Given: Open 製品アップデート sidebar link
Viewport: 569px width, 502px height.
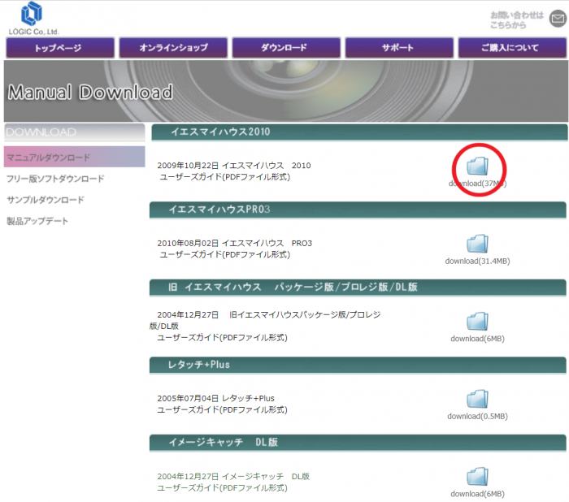Looking at the screenshot, I should [37, 221].
